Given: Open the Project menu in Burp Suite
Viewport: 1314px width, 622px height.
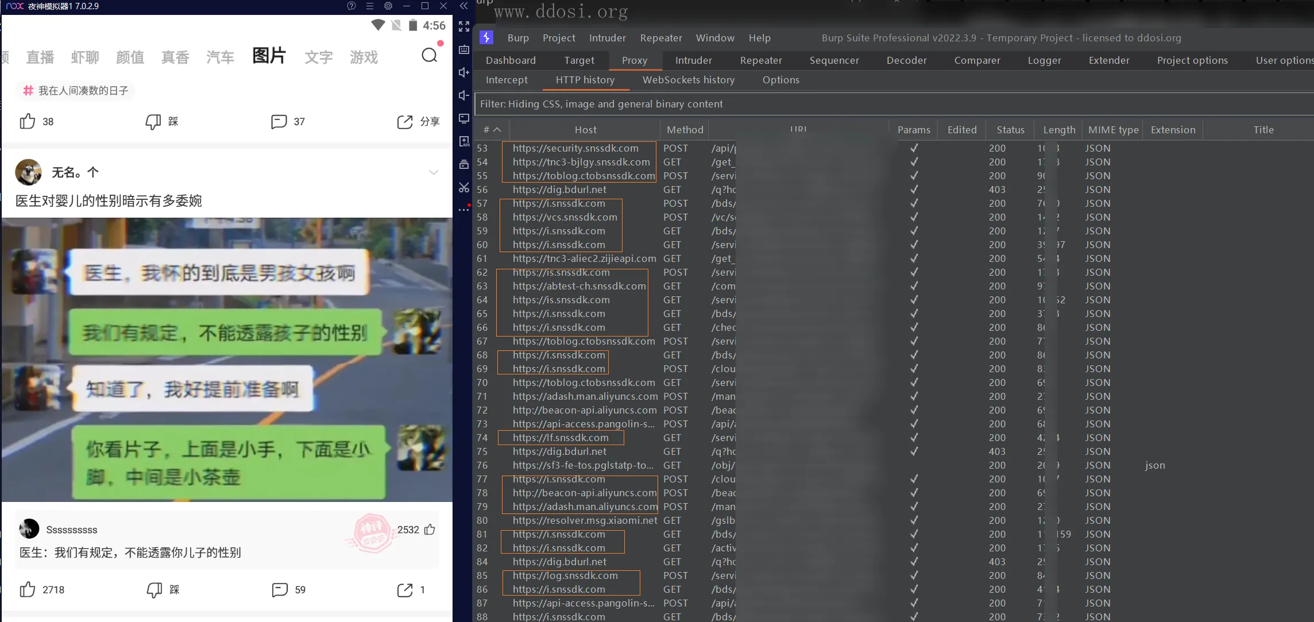Looking at the screenshot, I should (559, 38).
